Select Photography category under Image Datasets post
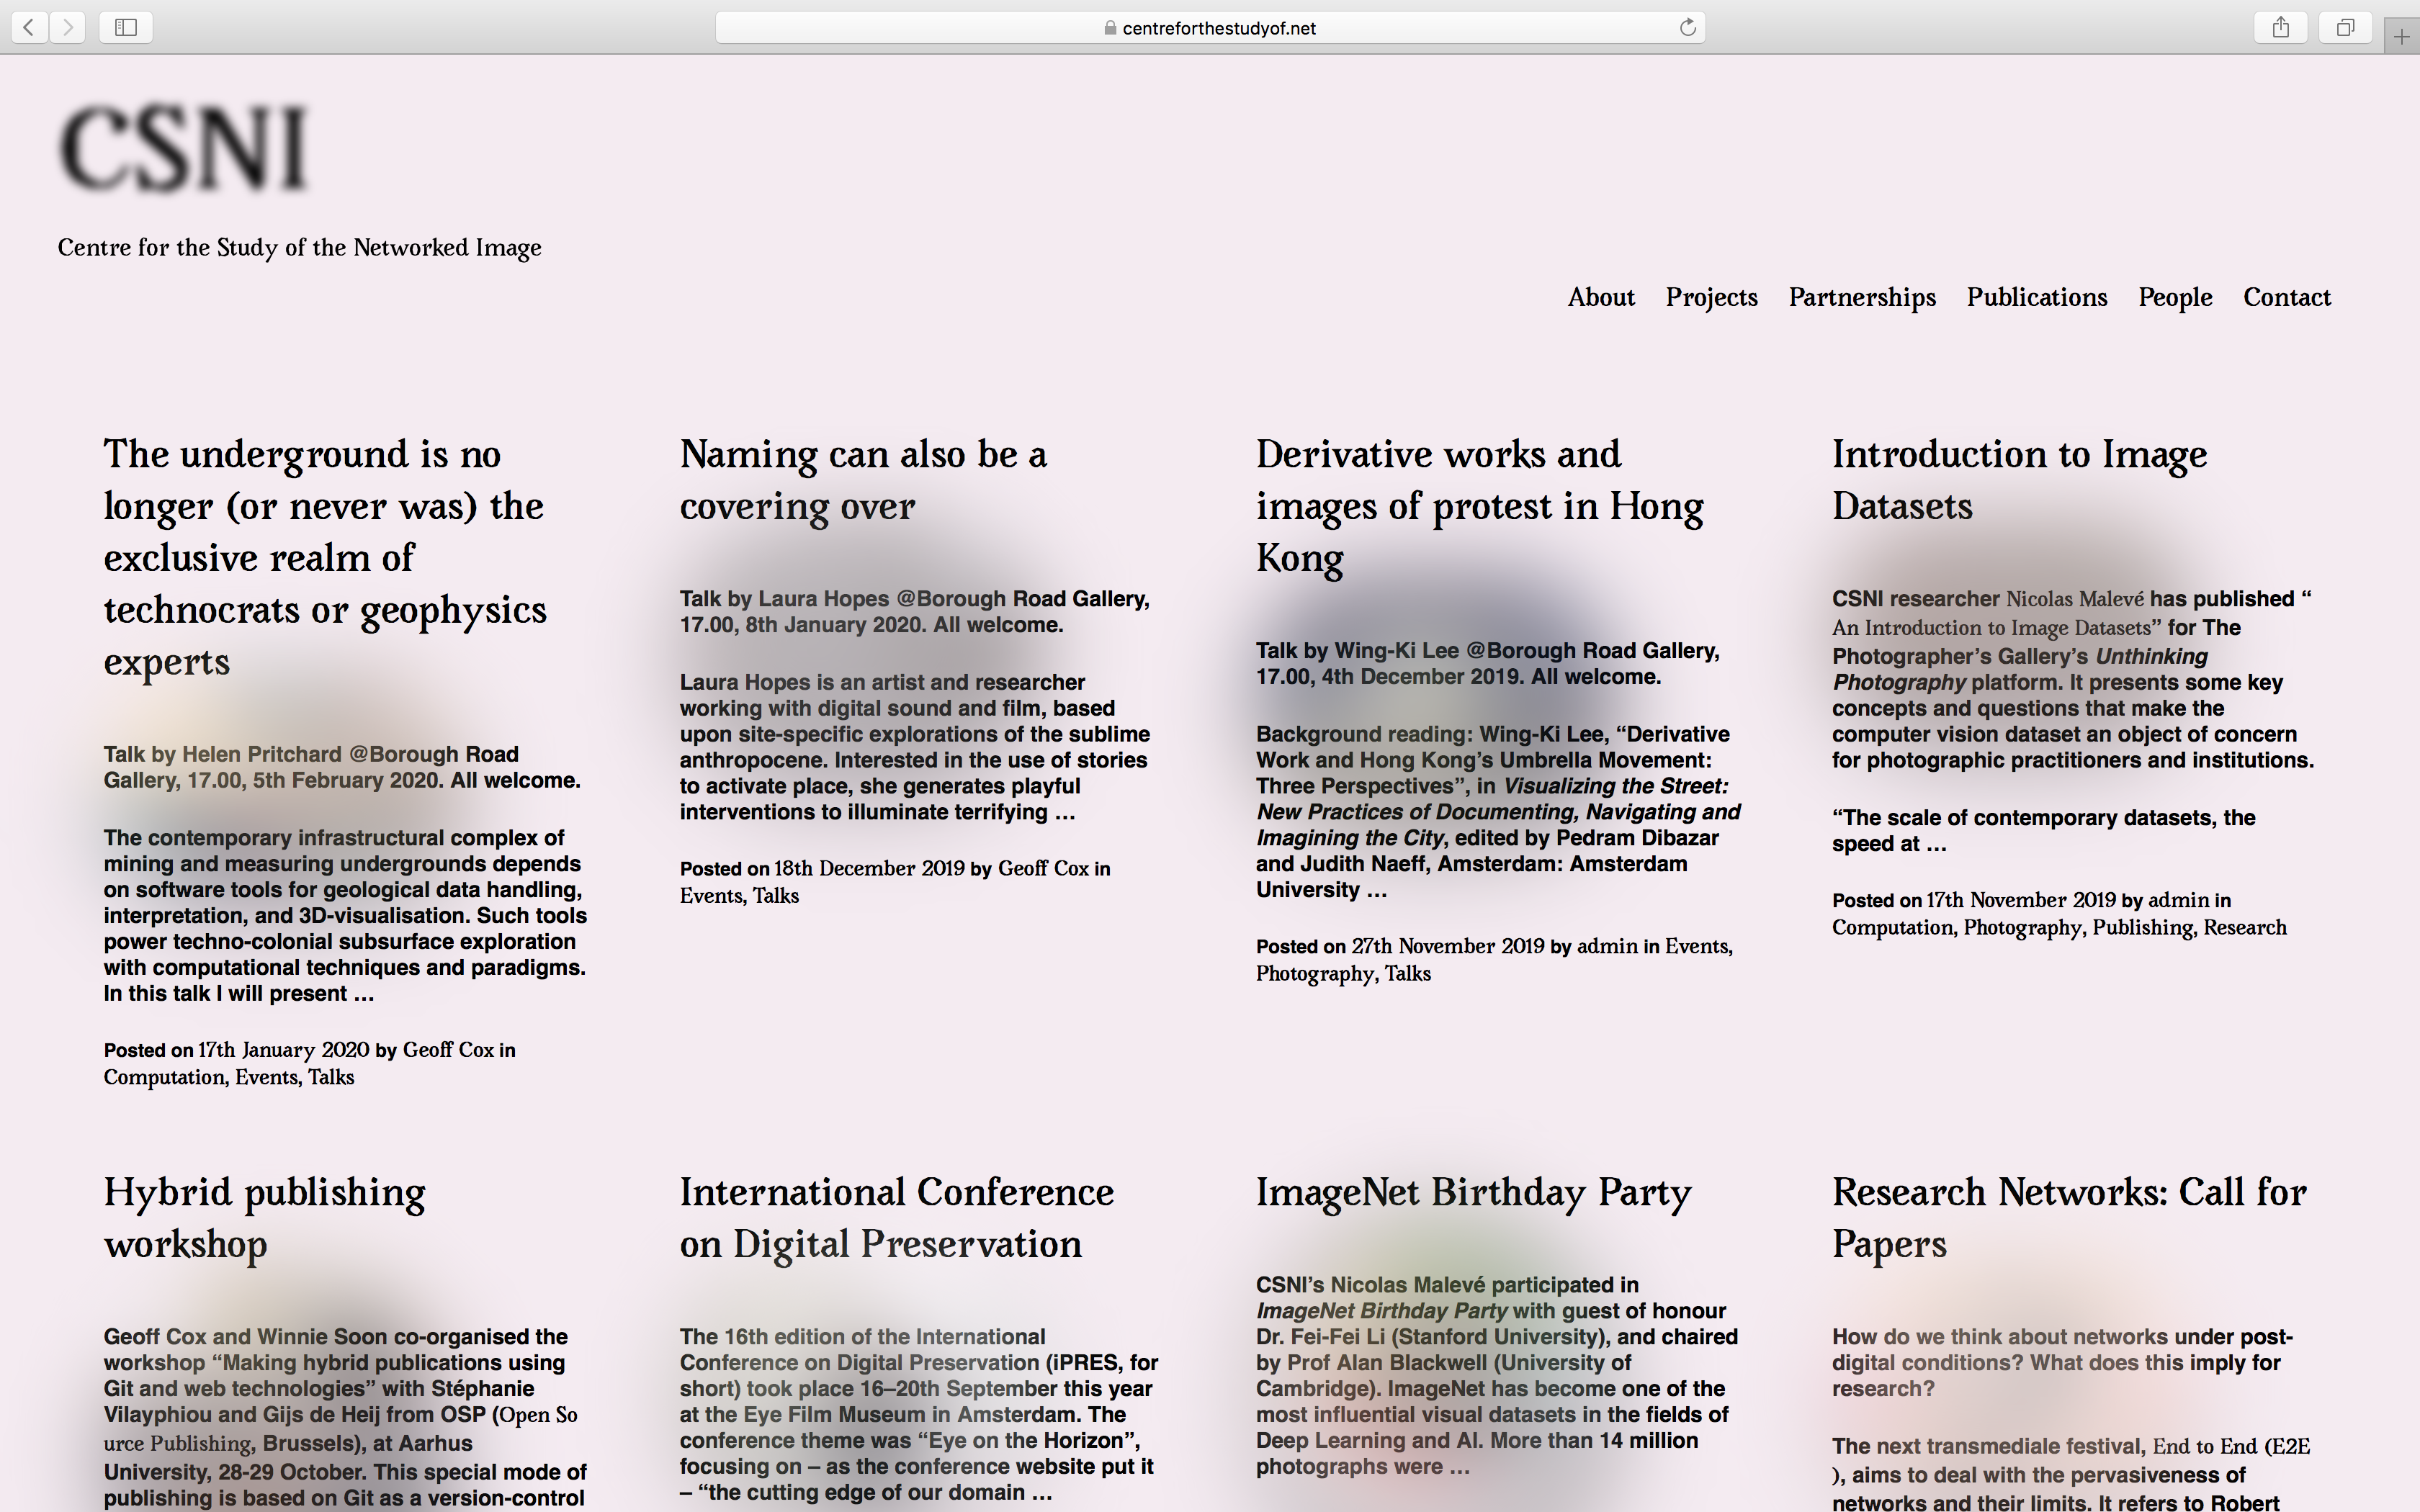Image resolution: width=2420 pixels, height=1512 pixels. [2023, 927]
